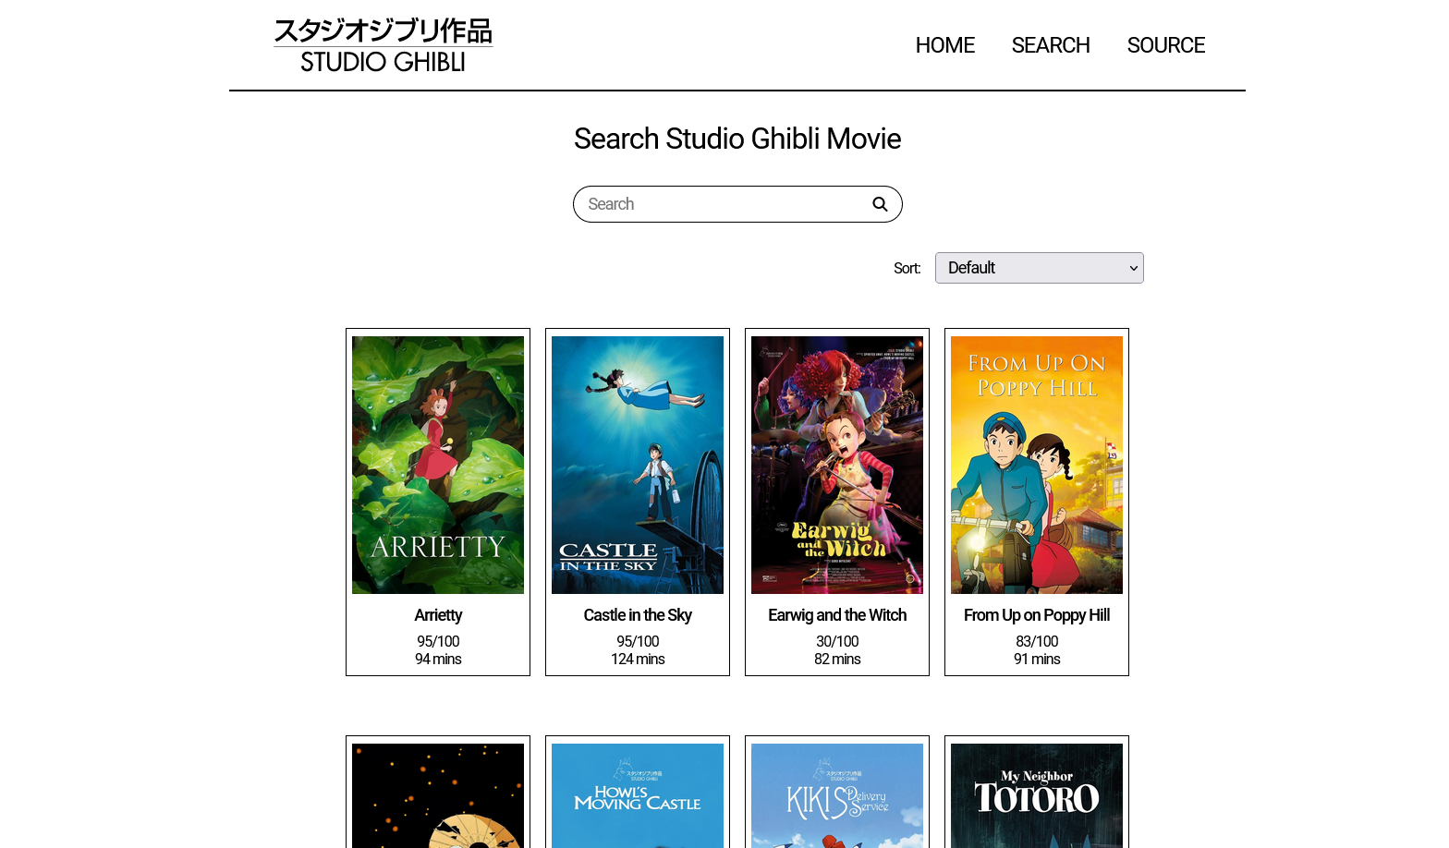
Task: Select the Castle in the Sky poster
Action: point(638,465)
